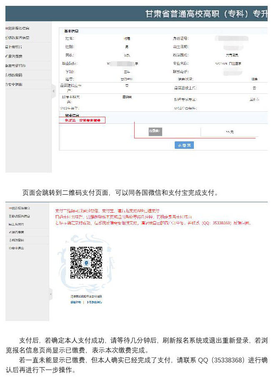Click the 性别 label in basic info
This screenshot has width=276, height=379.
[70, 47]
